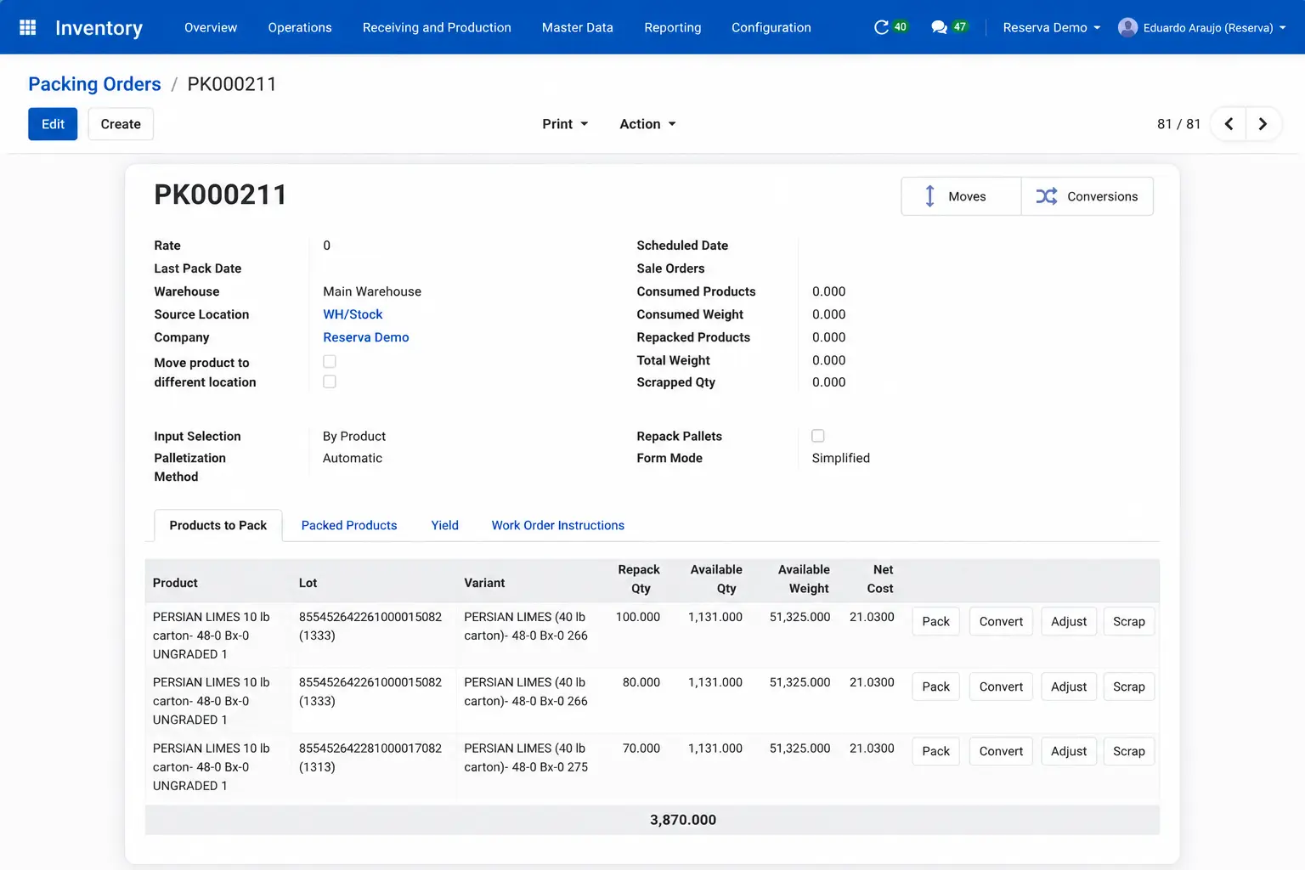Go back to Packing Orders breadcrumb

coord(94,84)
